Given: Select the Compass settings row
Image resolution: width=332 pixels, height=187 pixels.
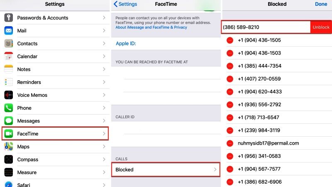Looking at the screenshot, I should tap(55, 160).
